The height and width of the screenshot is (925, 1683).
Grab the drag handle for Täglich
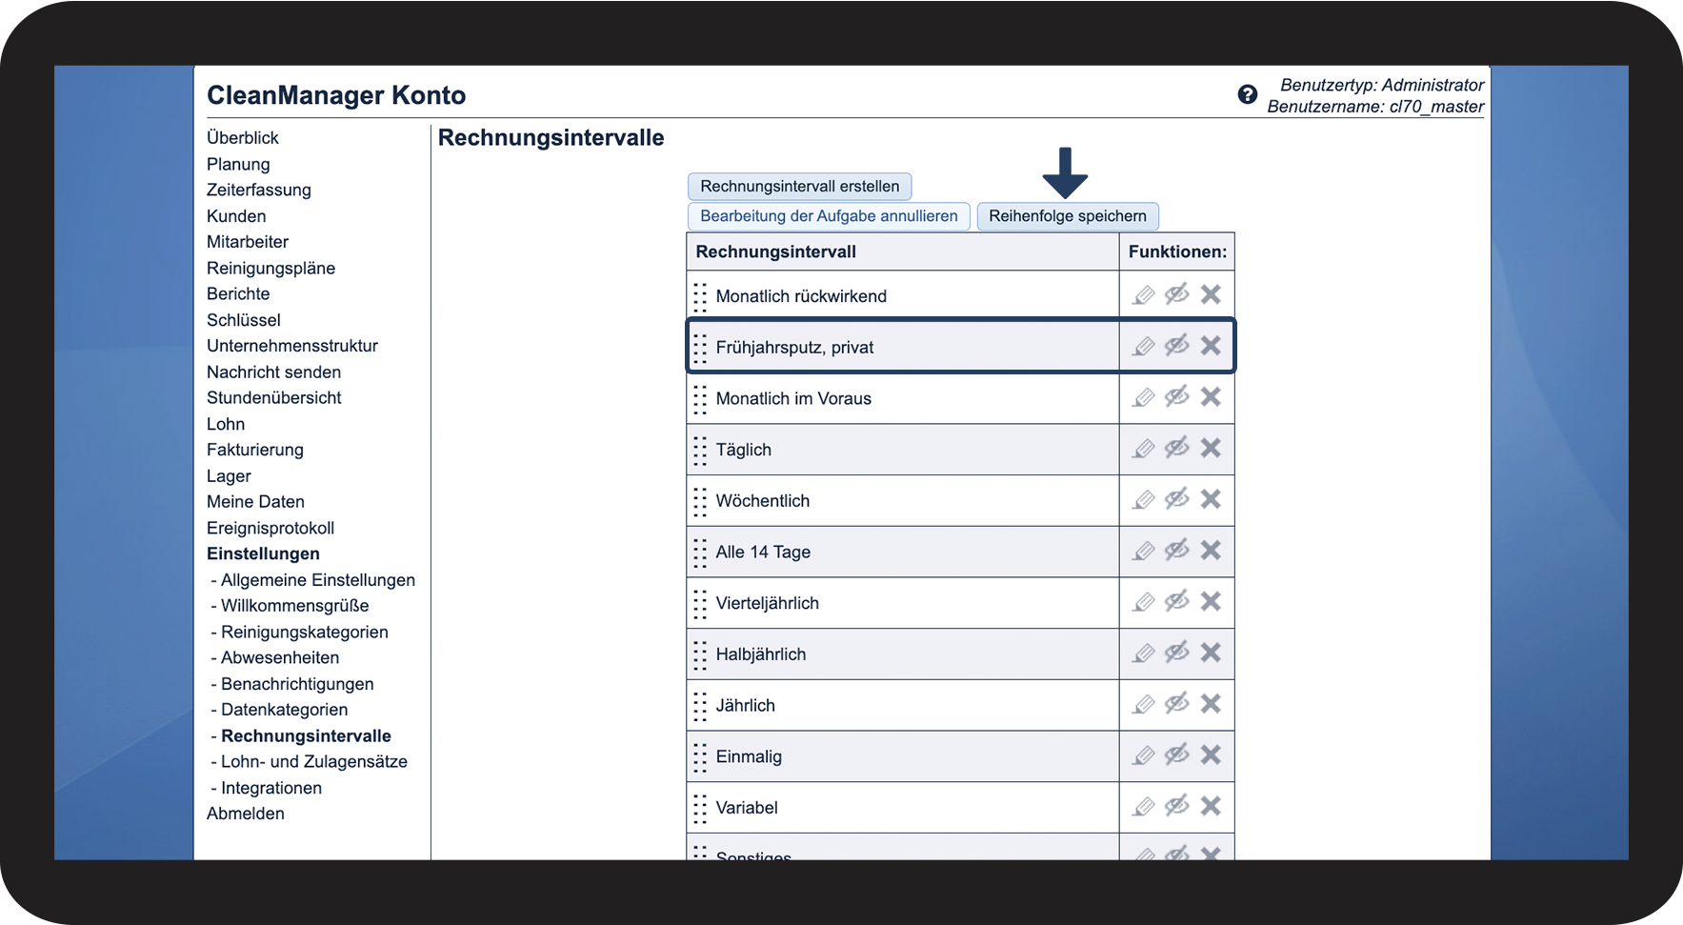click(x=700, y=450)
